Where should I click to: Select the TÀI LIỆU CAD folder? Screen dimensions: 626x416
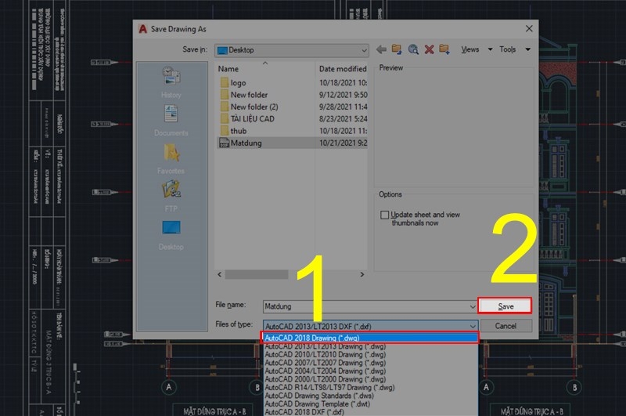coord(247,118)
